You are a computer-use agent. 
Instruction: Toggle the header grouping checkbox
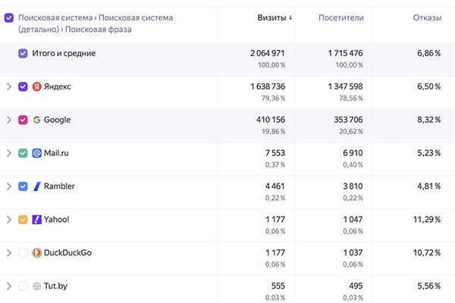coord(8,17)
